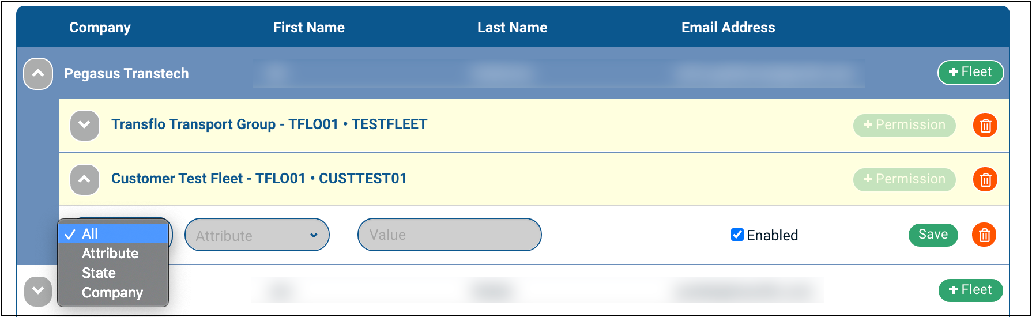Viewport: 1032px width, 317px height.
Task: Delete the Customer Test Fleet row
Action: coord(985,179)
